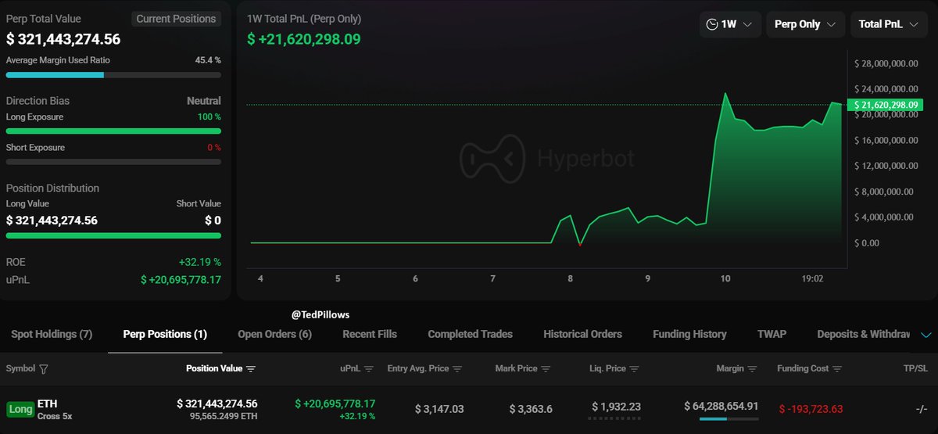Click the $ 28,000,000.00 y-axis label
938x434 pixels.
[886, 63]
